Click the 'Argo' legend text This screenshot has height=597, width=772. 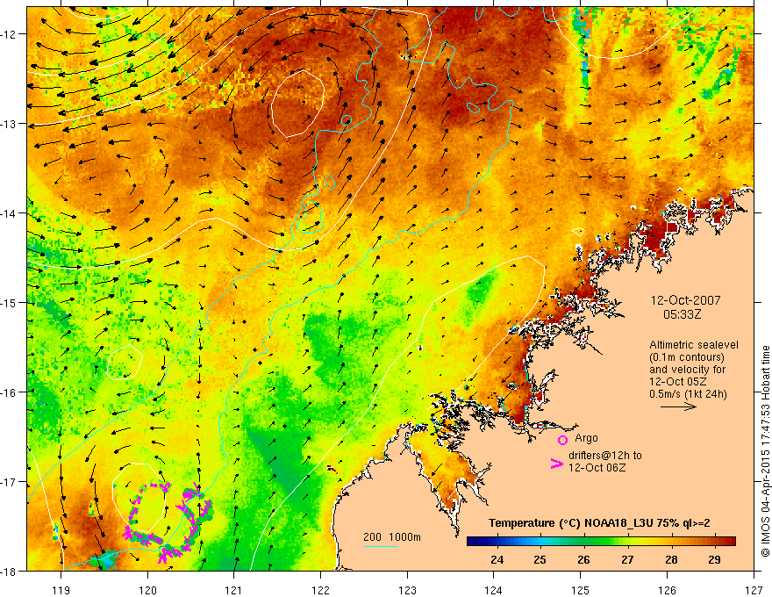point(586,438)
